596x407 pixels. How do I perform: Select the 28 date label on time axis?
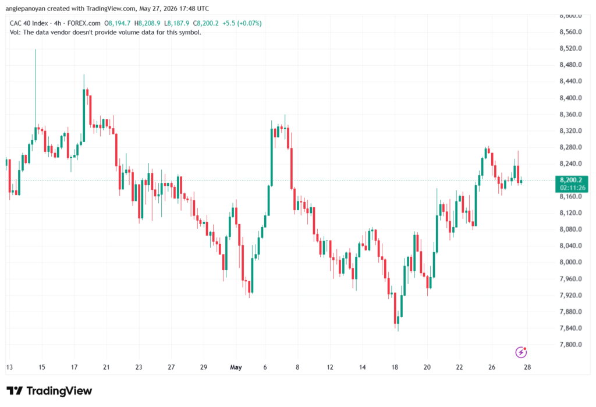pos(527,367)
